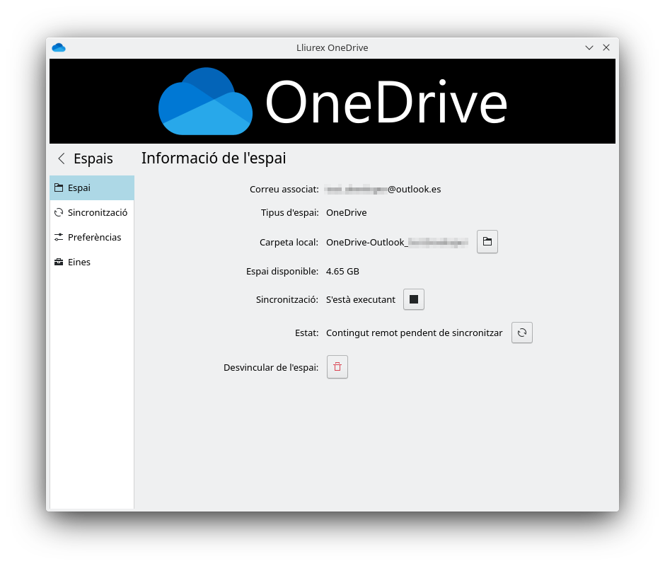This screenshot has width=665, height=566.
Task: Close the Lliurex OneDrive window
Action: coord(606,47)
